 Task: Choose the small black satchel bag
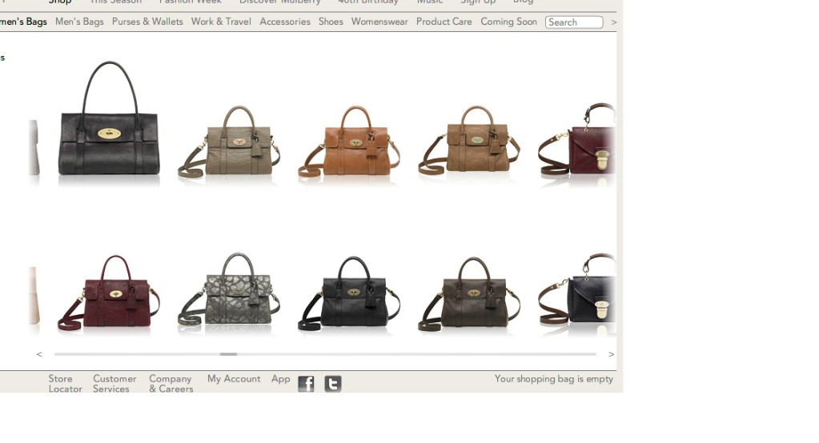[x=349, y=294]
